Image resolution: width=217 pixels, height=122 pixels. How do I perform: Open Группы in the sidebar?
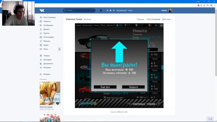point(46,33)
